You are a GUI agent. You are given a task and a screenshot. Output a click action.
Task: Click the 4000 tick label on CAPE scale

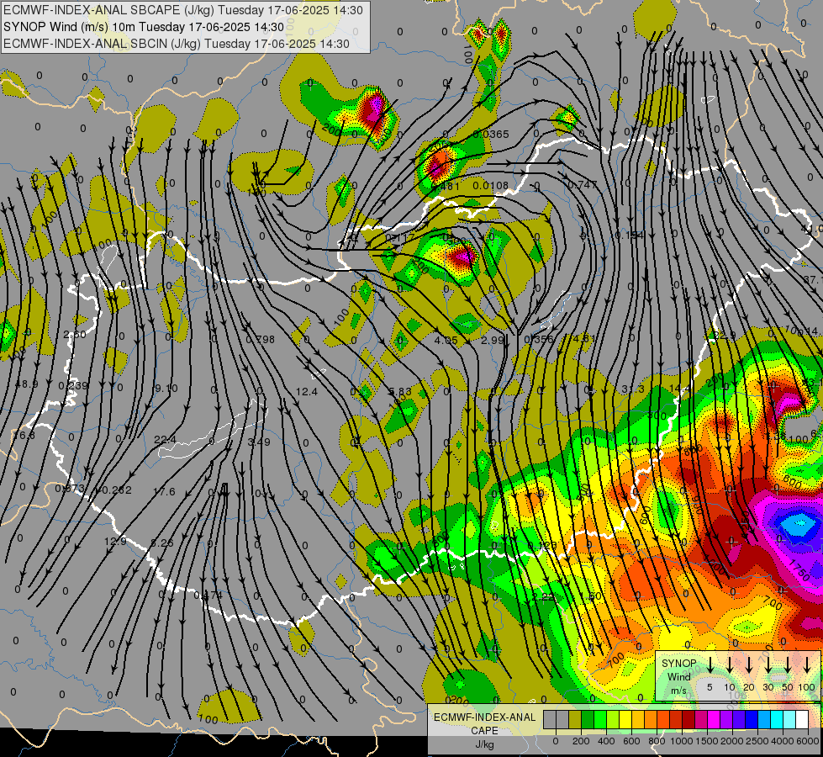[783, 741]
